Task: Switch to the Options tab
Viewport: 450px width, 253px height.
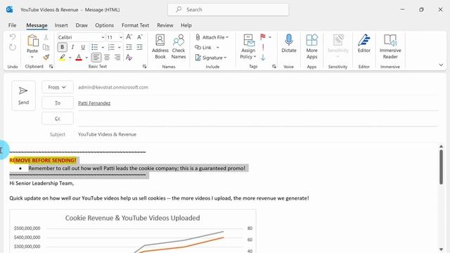Action: pos(105,25)
